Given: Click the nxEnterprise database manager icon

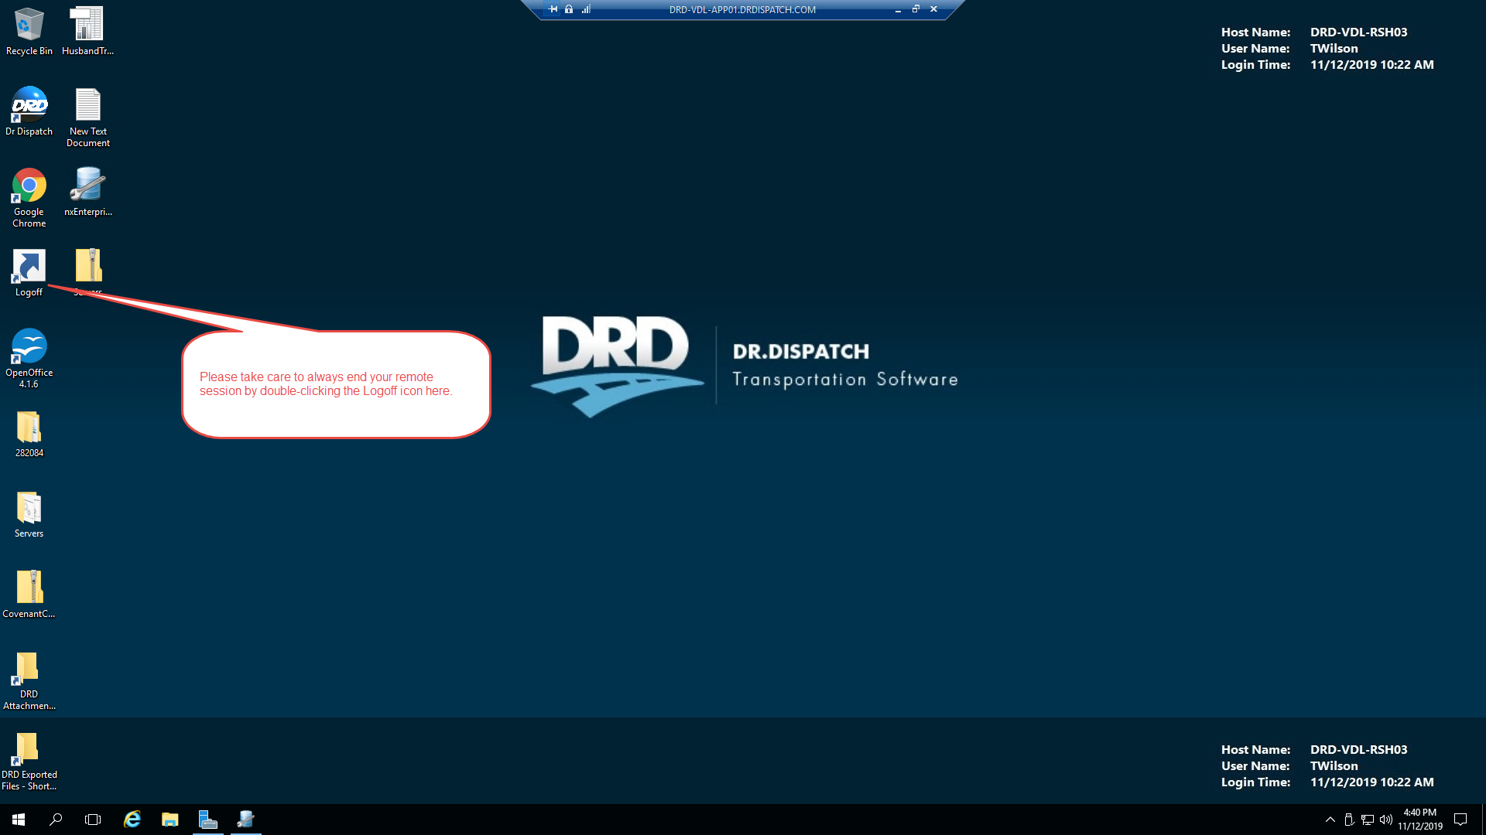Looking at the screenshot, I should click(87, 186).
